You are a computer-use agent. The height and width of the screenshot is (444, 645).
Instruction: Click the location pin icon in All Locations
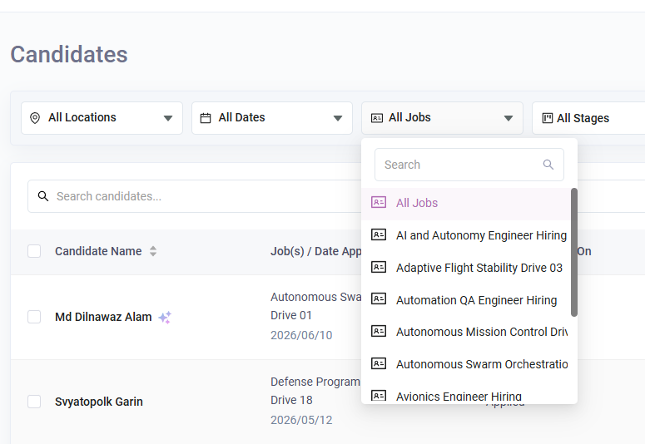coord(35,118)
